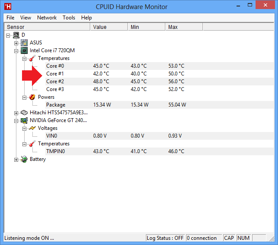278x245 pixels.
Task: Open the Tools menu
Action: click(x=69, y=18)
